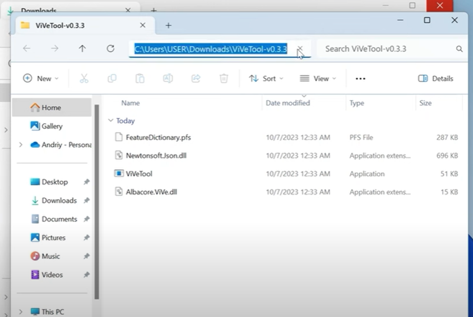
Task: Click the Copy icon
Action: pyautogui.click(x=112, y=78)
